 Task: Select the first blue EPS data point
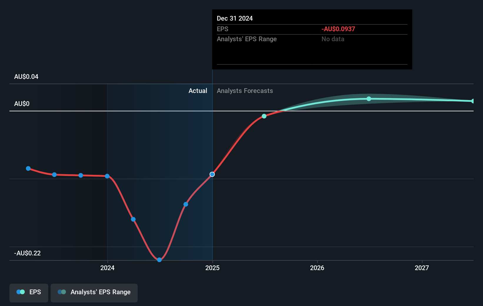click(28, 168)
